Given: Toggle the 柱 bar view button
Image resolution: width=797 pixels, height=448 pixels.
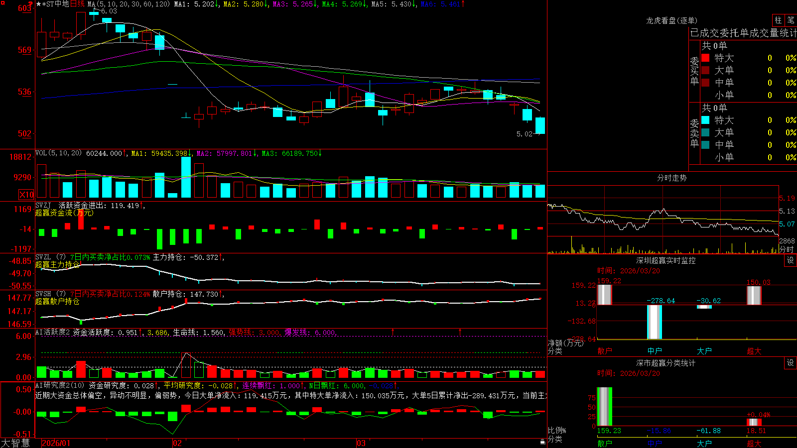Looking at the screenshot, I should (778, 20).
